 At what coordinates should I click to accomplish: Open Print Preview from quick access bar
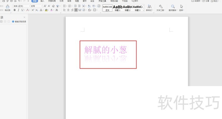15,1
